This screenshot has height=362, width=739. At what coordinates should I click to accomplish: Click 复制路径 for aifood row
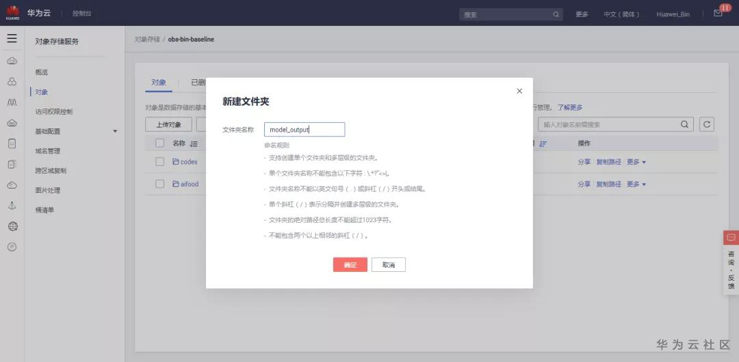[x=608, y=184]
